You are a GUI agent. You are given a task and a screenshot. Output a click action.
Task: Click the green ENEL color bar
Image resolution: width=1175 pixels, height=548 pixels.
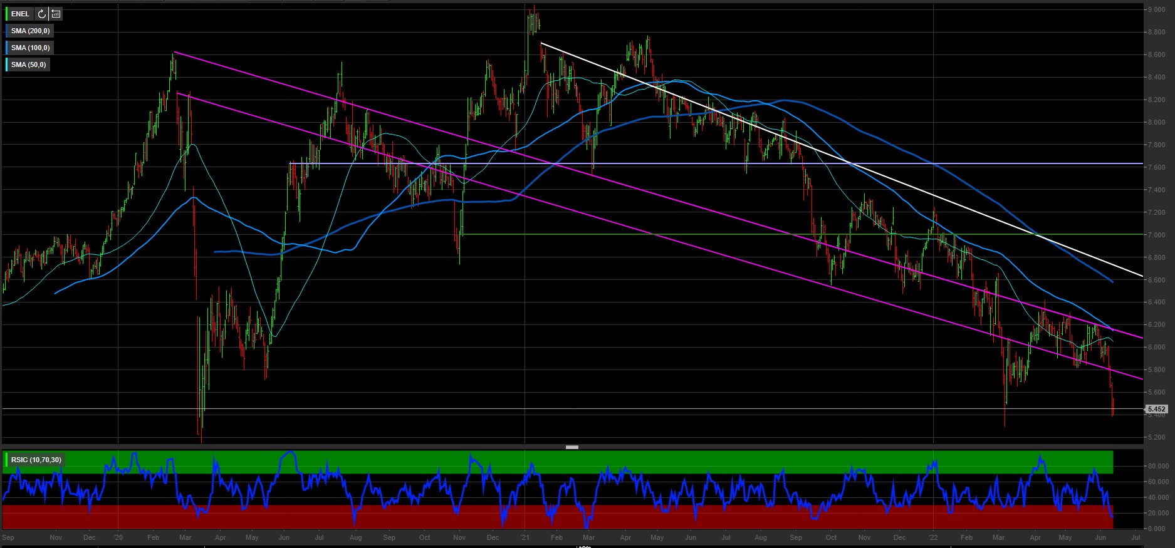tap(7, 14)
